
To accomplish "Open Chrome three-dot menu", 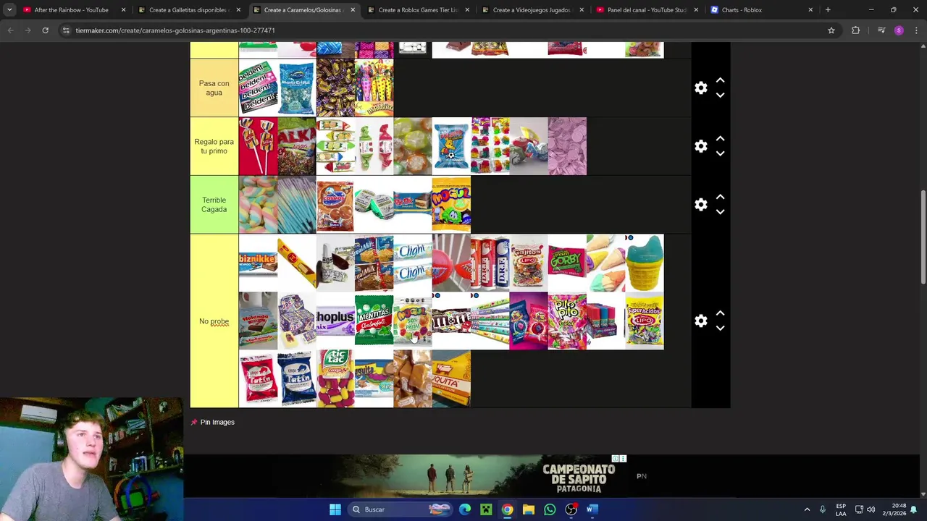I will [915, 30].
